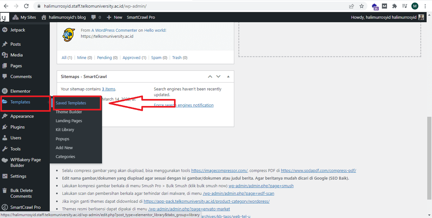The width and height of the screenshot is (432, 218).
Task: Click the Elementor icon in sidebar
Action: point(4,91)
